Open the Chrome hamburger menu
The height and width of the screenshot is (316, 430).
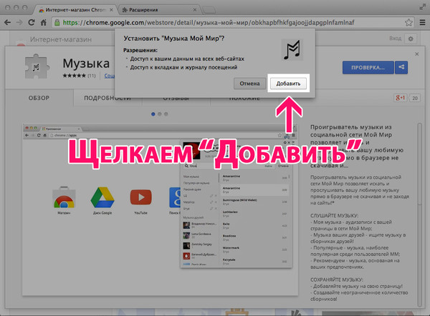[422, 22]
